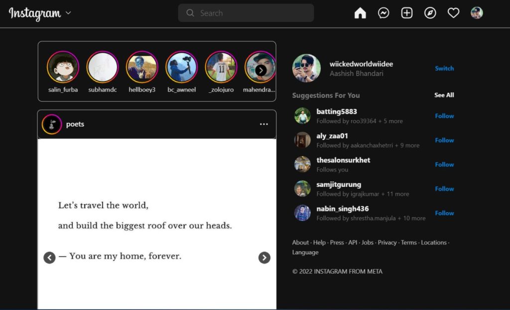Screen dimensions: 510x310
Task: Focus the Search input field
Action: 246,13
